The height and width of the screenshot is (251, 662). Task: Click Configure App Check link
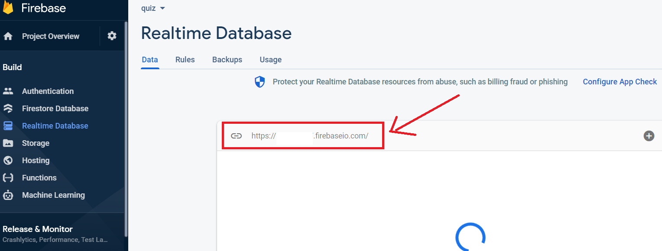click(620, 82)
